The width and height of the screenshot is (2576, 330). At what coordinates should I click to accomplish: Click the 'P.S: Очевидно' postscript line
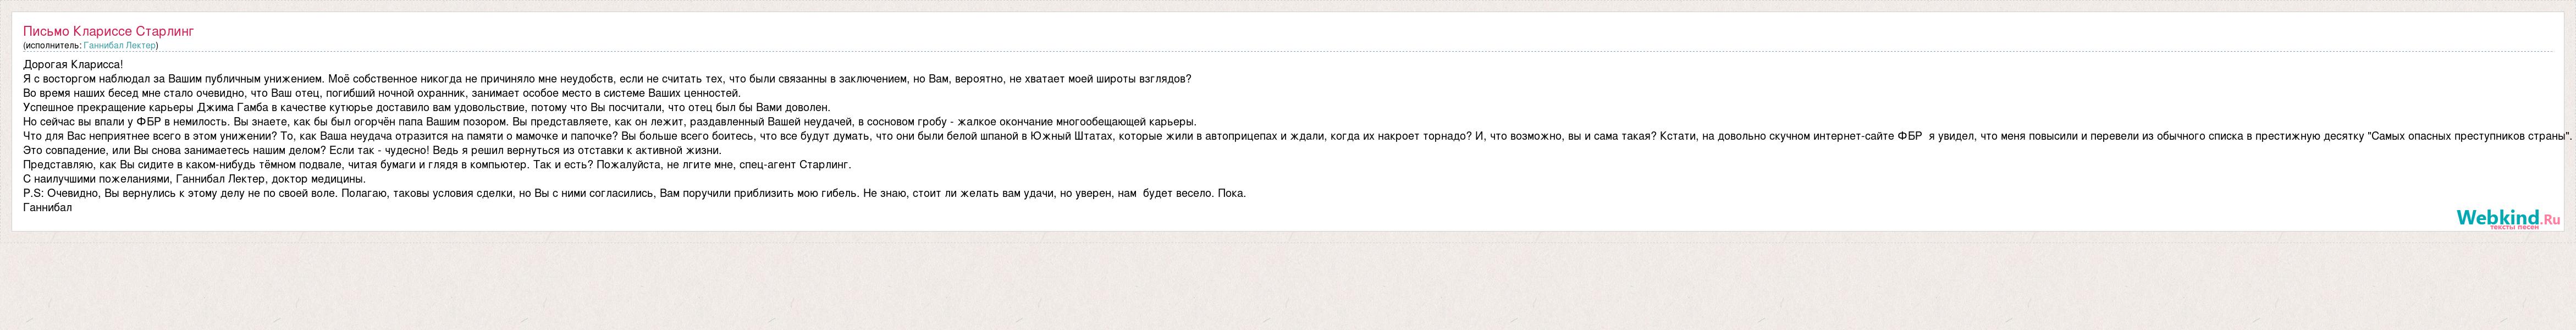(x=634, y=193)
